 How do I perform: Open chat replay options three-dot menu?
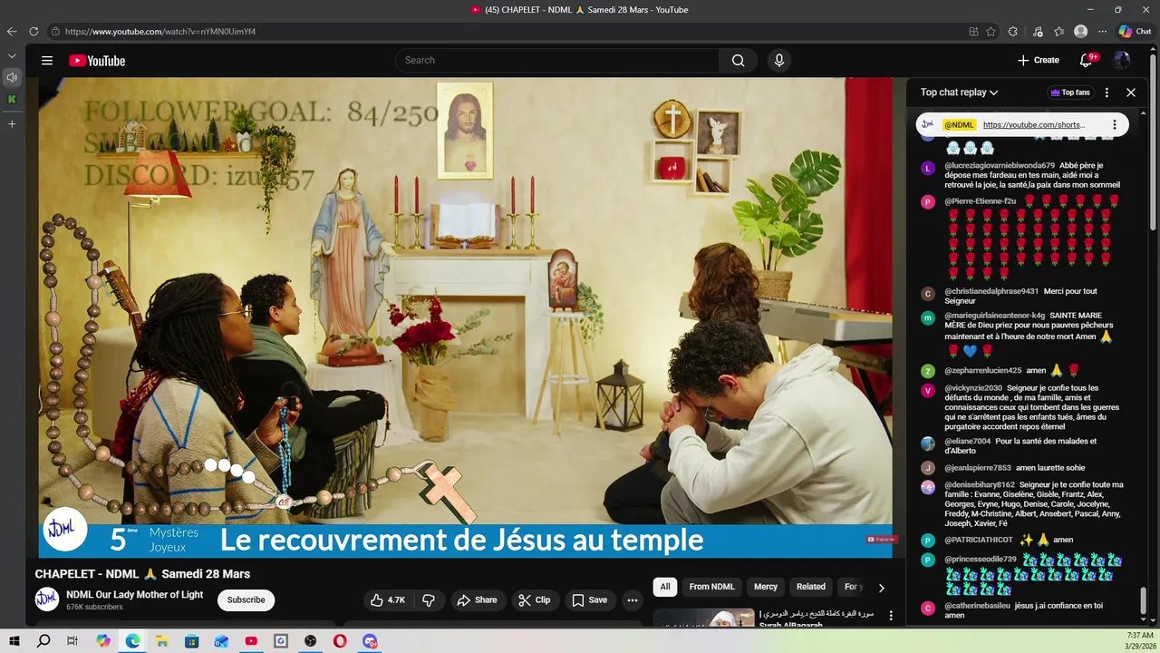pos(1107,93)
